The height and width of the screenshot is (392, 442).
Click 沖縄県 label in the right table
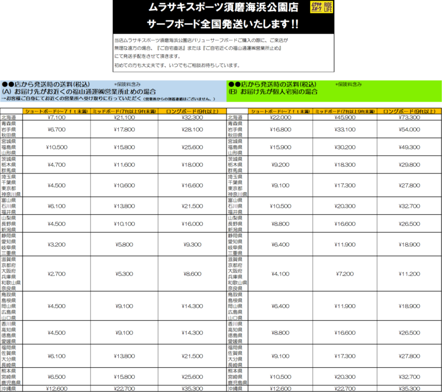(235, 389)
